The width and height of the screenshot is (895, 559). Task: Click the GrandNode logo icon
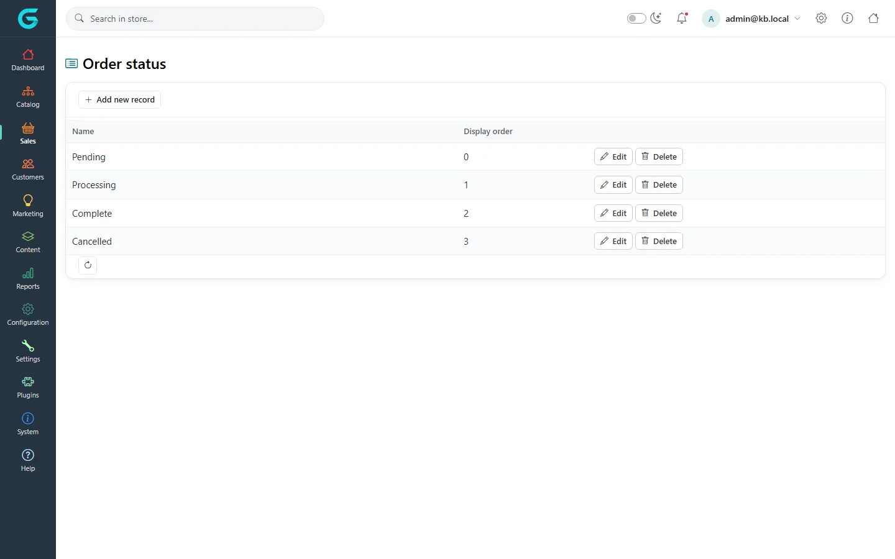pyautogui.click(x=28, y=19)
